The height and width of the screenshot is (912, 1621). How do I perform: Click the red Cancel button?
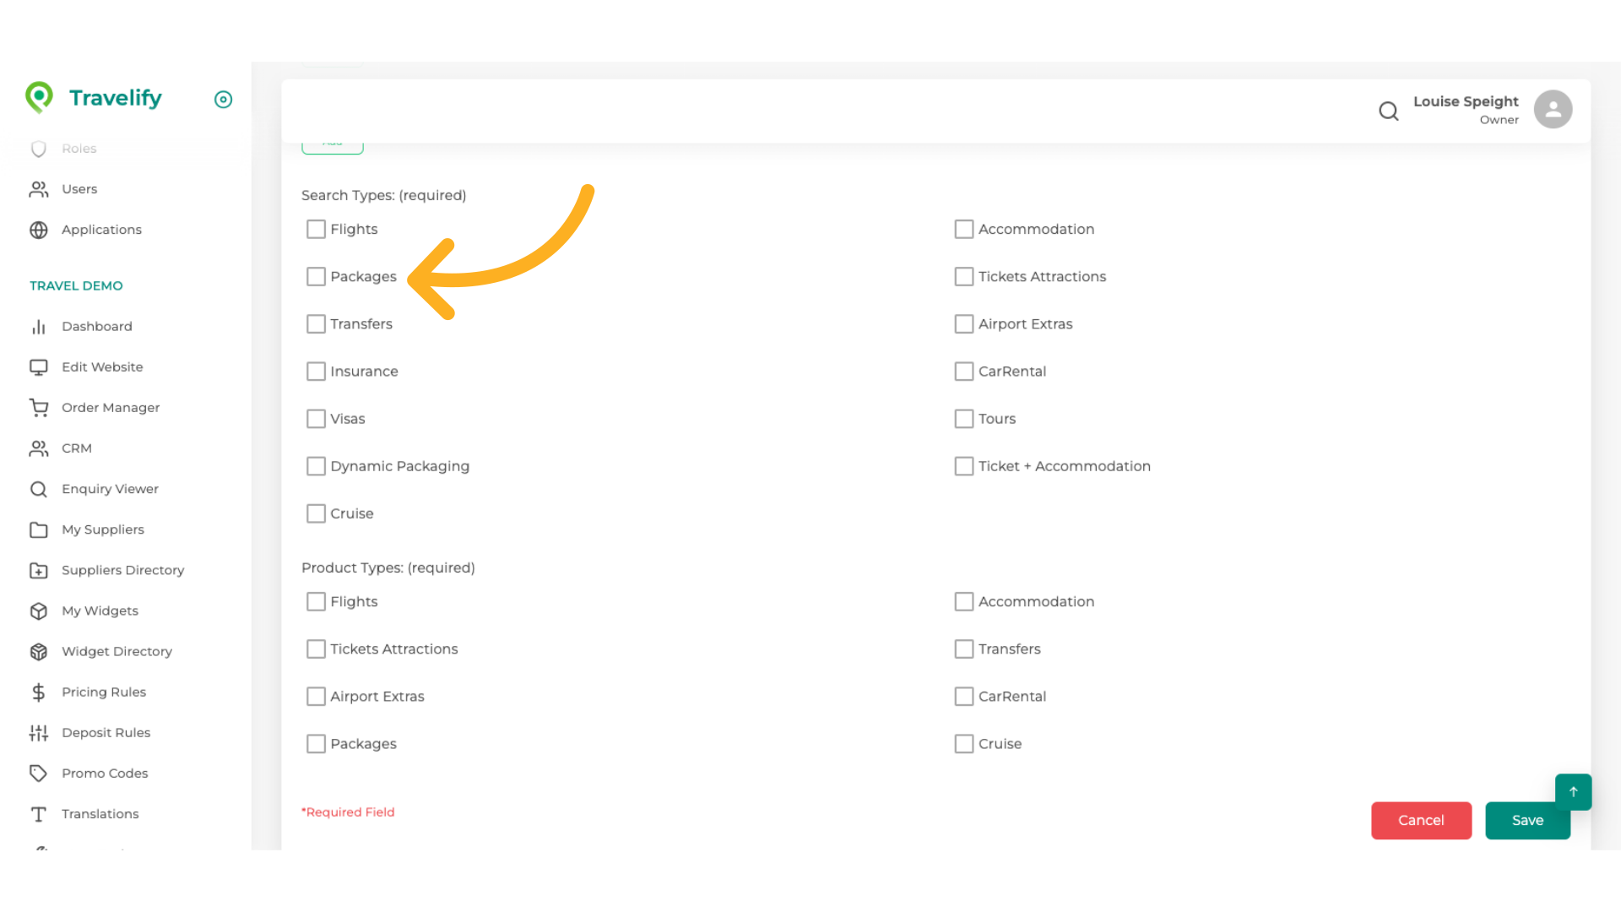(1421, 820)
